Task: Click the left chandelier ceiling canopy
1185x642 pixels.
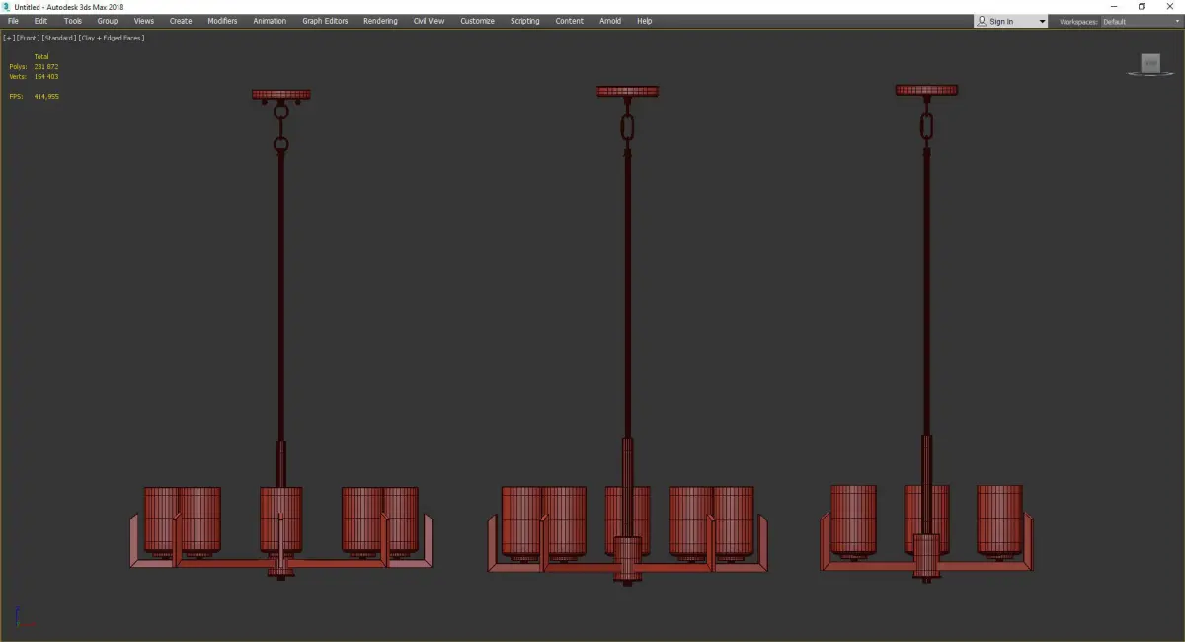Action: (x=281, y=95)
